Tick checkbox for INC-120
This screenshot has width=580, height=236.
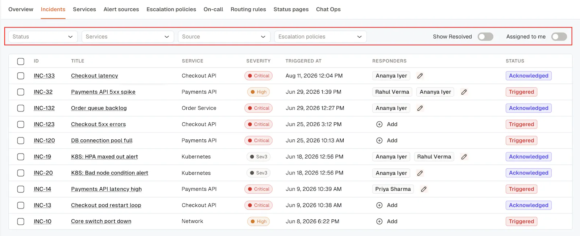coord(21,140)
